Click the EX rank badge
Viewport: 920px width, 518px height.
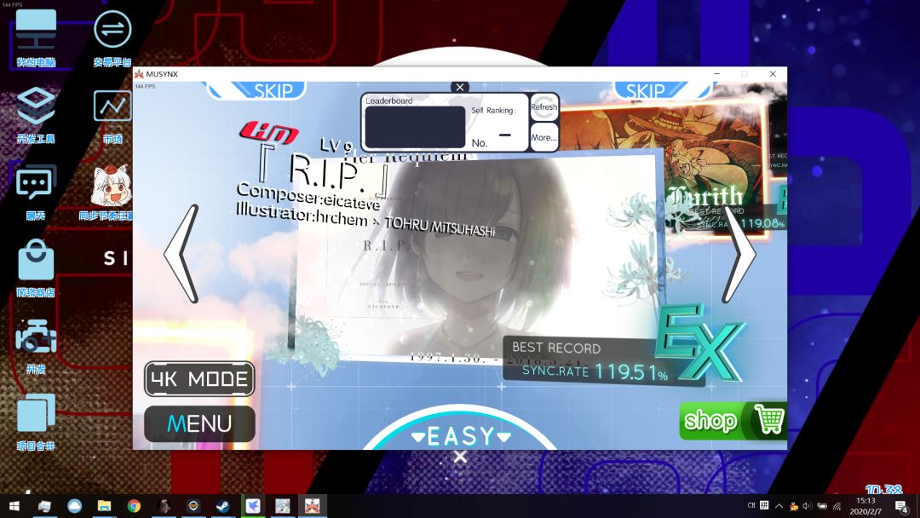point(699,342)
